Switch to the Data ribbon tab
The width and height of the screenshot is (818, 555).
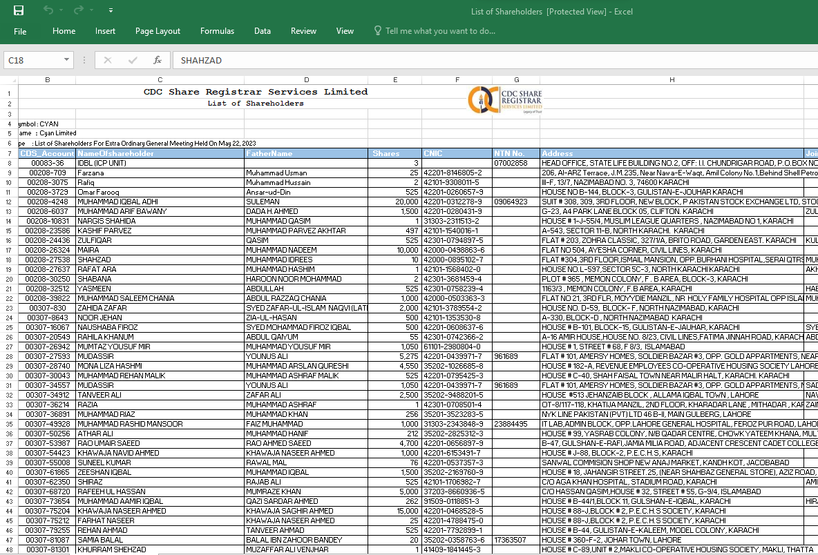pyautogui.click(x=263, y=31)
